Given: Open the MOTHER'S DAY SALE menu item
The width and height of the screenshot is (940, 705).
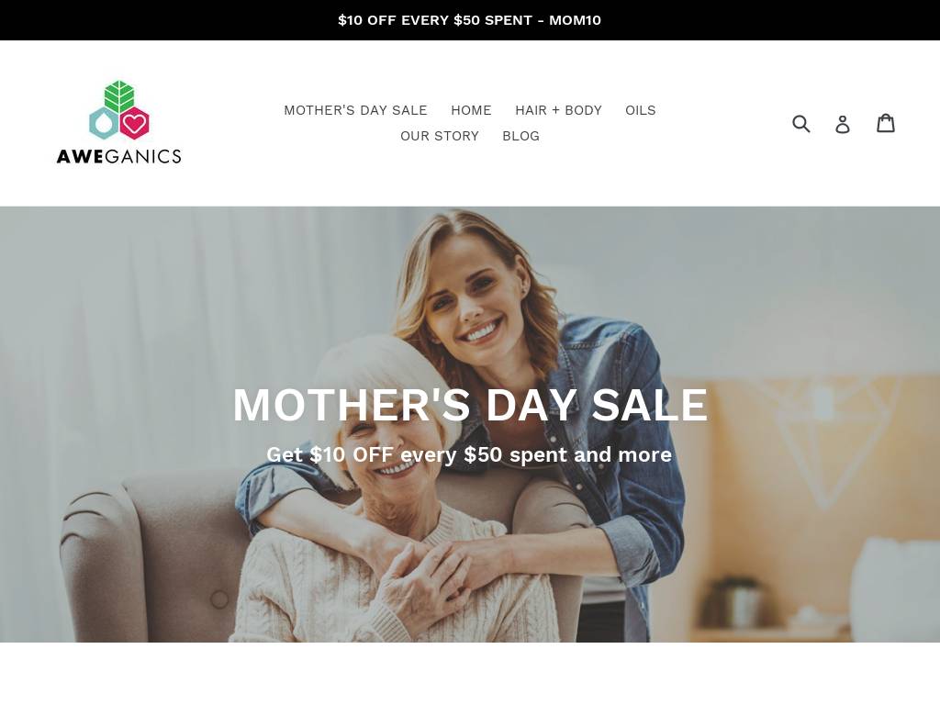Looking at the screenshot, I should (x=355, y=110).
